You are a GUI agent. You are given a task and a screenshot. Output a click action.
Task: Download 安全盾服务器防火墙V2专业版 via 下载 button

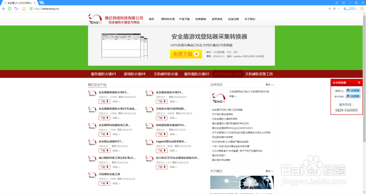coord(104,118)
